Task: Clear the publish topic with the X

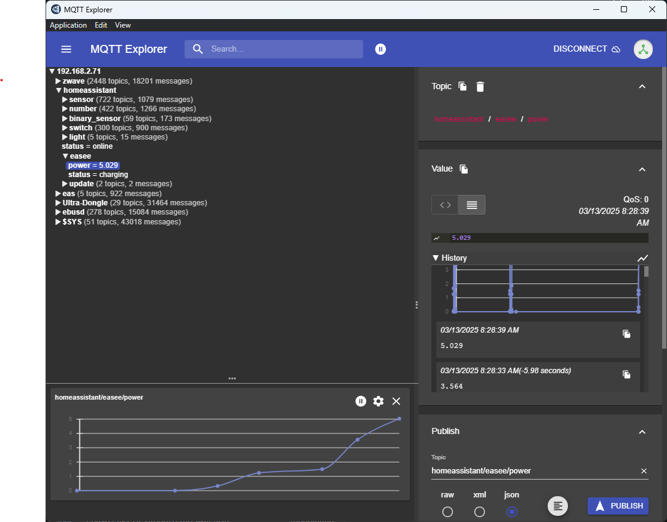Action: pyautogui.click(x=644, y=471)
